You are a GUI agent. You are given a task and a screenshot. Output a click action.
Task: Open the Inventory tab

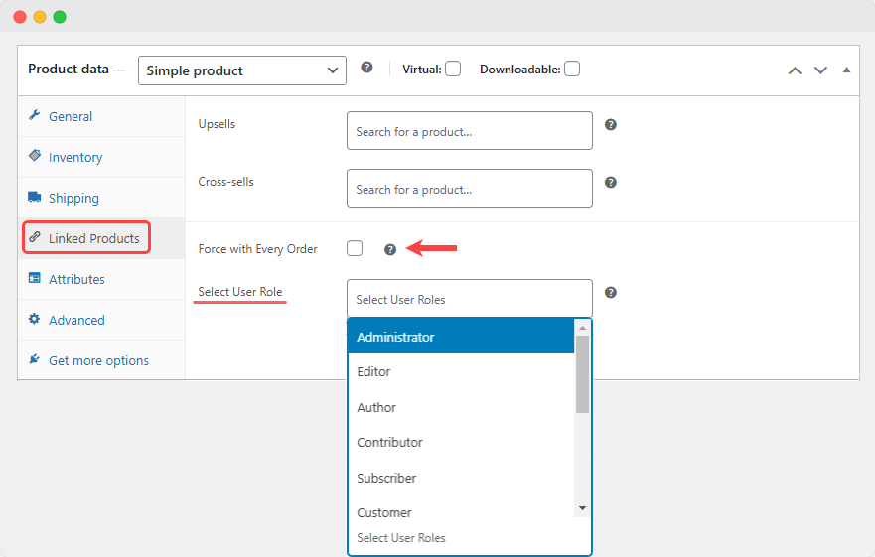(x=75, y=157)
